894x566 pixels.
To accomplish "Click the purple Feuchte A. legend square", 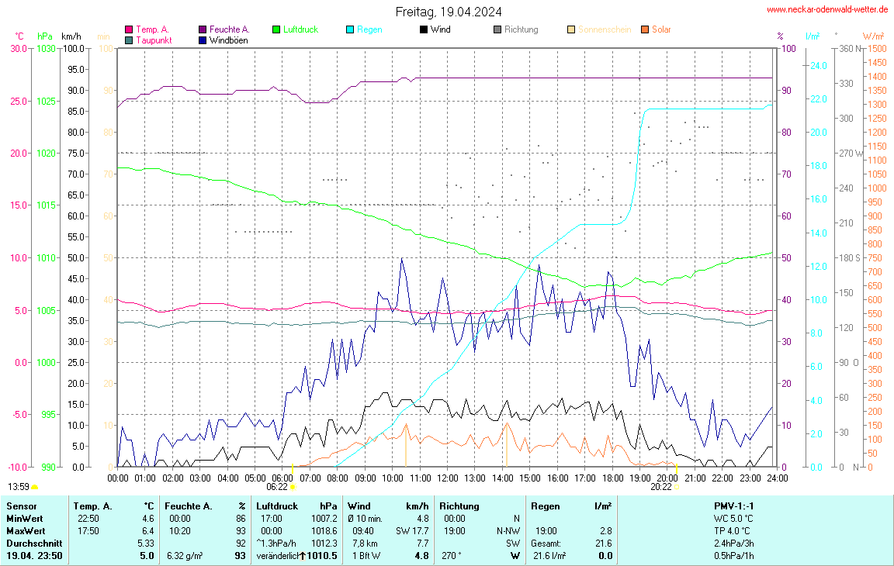I will coord(203,29).
